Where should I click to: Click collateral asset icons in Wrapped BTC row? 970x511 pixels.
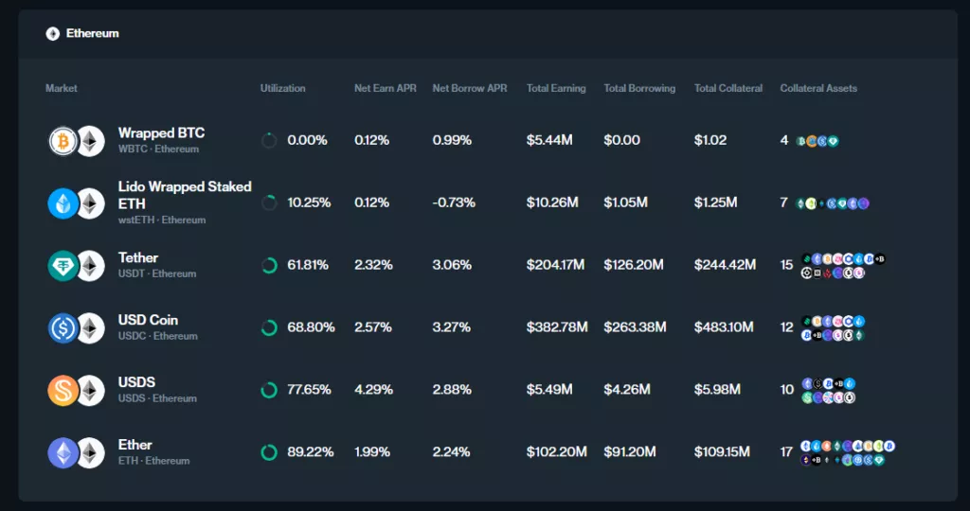click(817, 142)
